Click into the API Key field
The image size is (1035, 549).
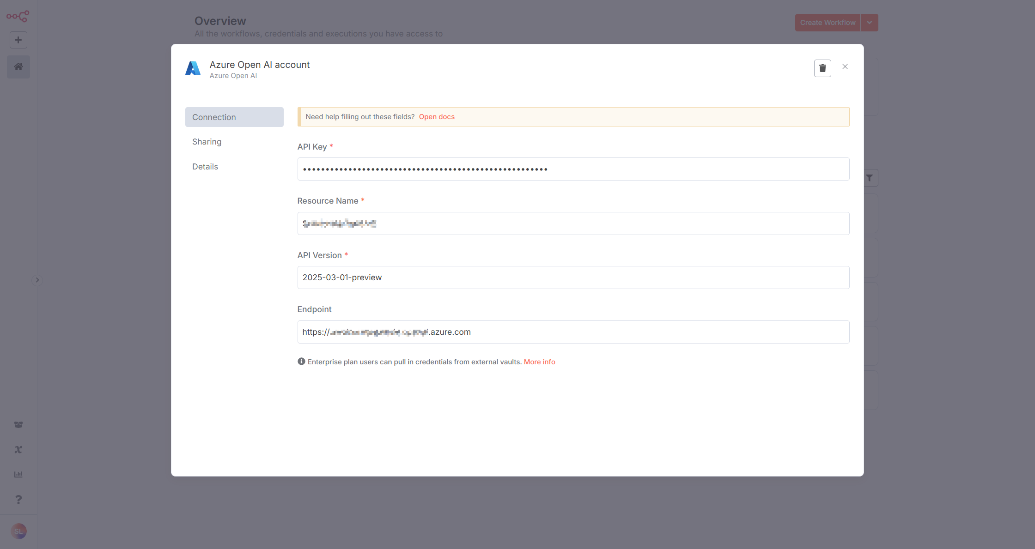pos(573,169)
